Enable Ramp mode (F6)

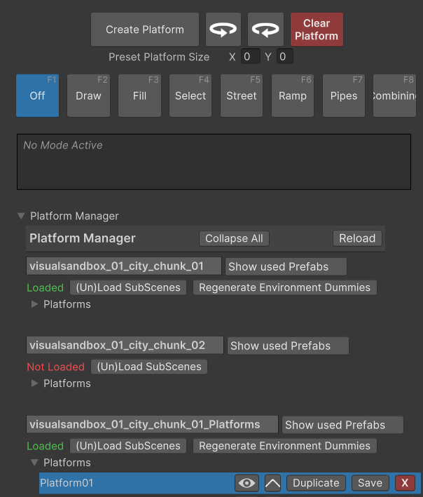click(x=293, y=96)
